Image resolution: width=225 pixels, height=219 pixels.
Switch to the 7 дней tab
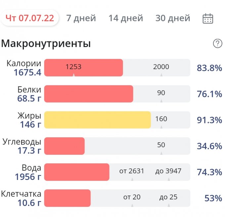81,18
